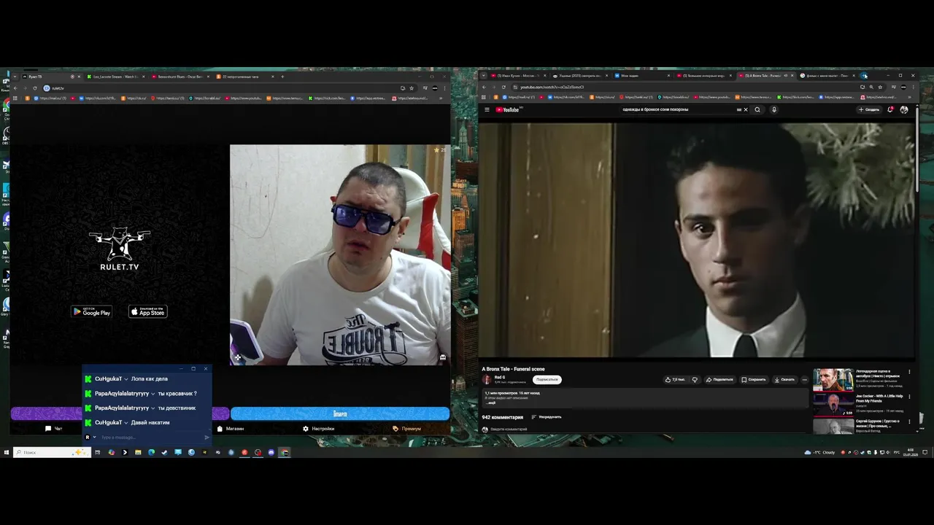
Task: Go back in rulet.tv browser window
Action: click(x=15, y=88)
